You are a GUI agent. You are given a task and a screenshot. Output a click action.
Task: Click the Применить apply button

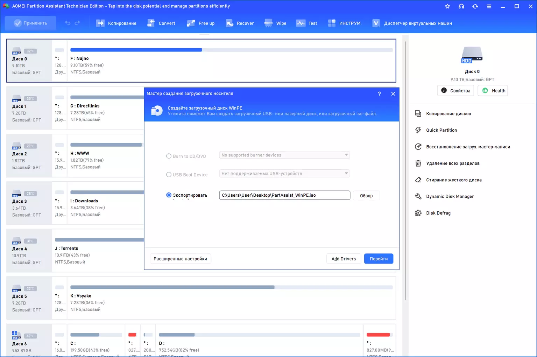point(30,23)
